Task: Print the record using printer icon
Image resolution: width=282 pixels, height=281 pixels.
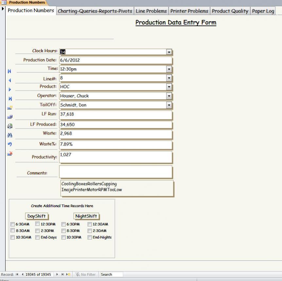Action: (10, 126)
